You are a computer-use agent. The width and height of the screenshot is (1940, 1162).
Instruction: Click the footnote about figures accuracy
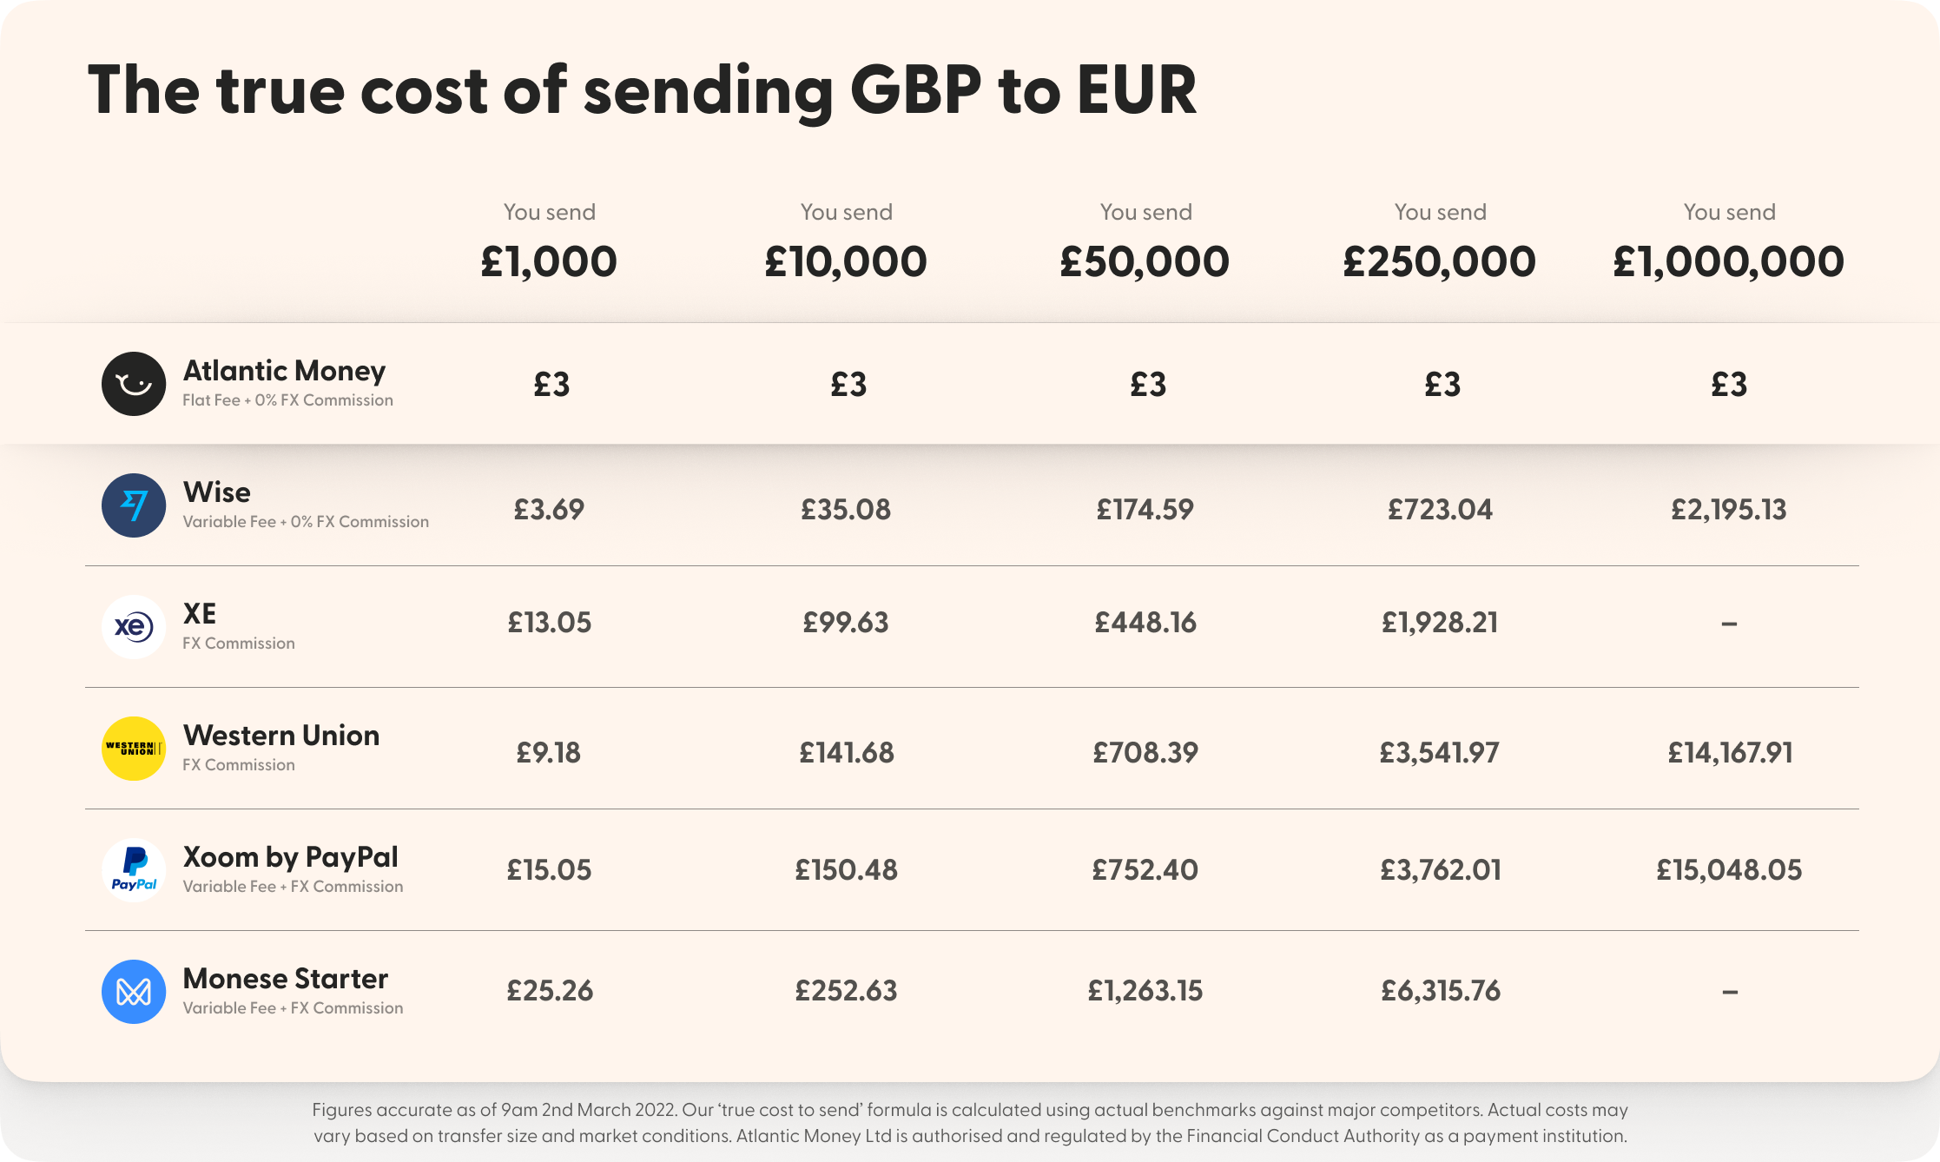point(970,1123)
